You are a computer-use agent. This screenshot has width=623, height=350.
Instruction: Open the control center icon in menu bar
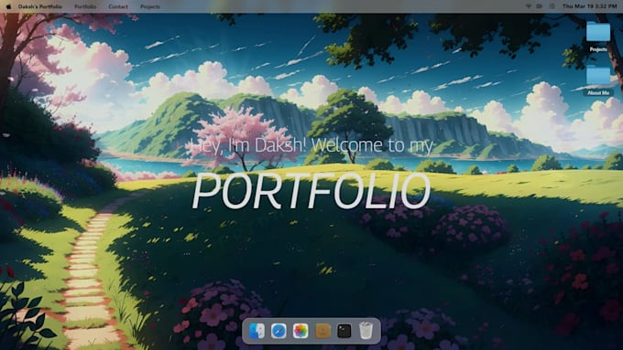552,6
